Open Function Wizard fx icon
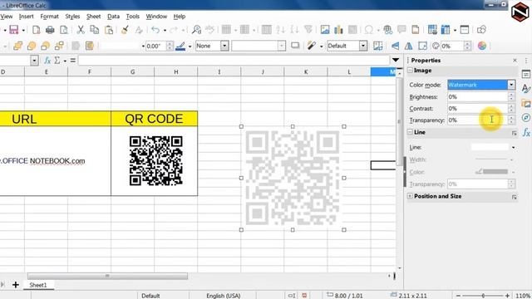The width and height of the screenshot is (532, 299). [47, 61]
